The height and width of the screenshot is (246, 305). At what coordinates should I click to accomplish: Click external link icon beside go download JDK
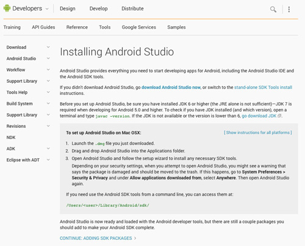tap(279, 116)
